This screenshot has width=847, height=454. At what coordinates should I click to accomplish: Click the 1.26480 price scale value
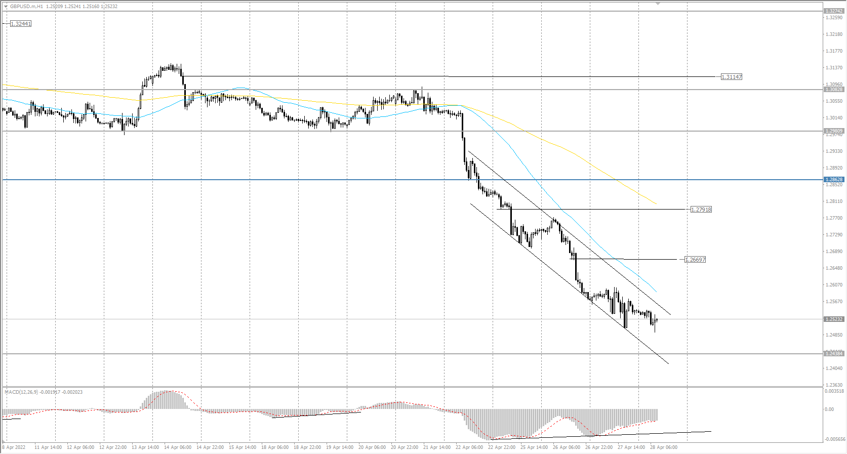point(834,268)
